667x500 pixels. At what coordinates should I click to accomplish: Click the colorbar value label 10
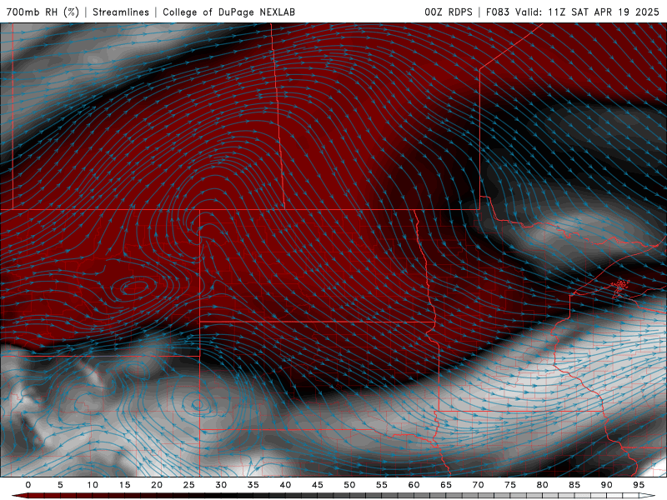[93, 485]
